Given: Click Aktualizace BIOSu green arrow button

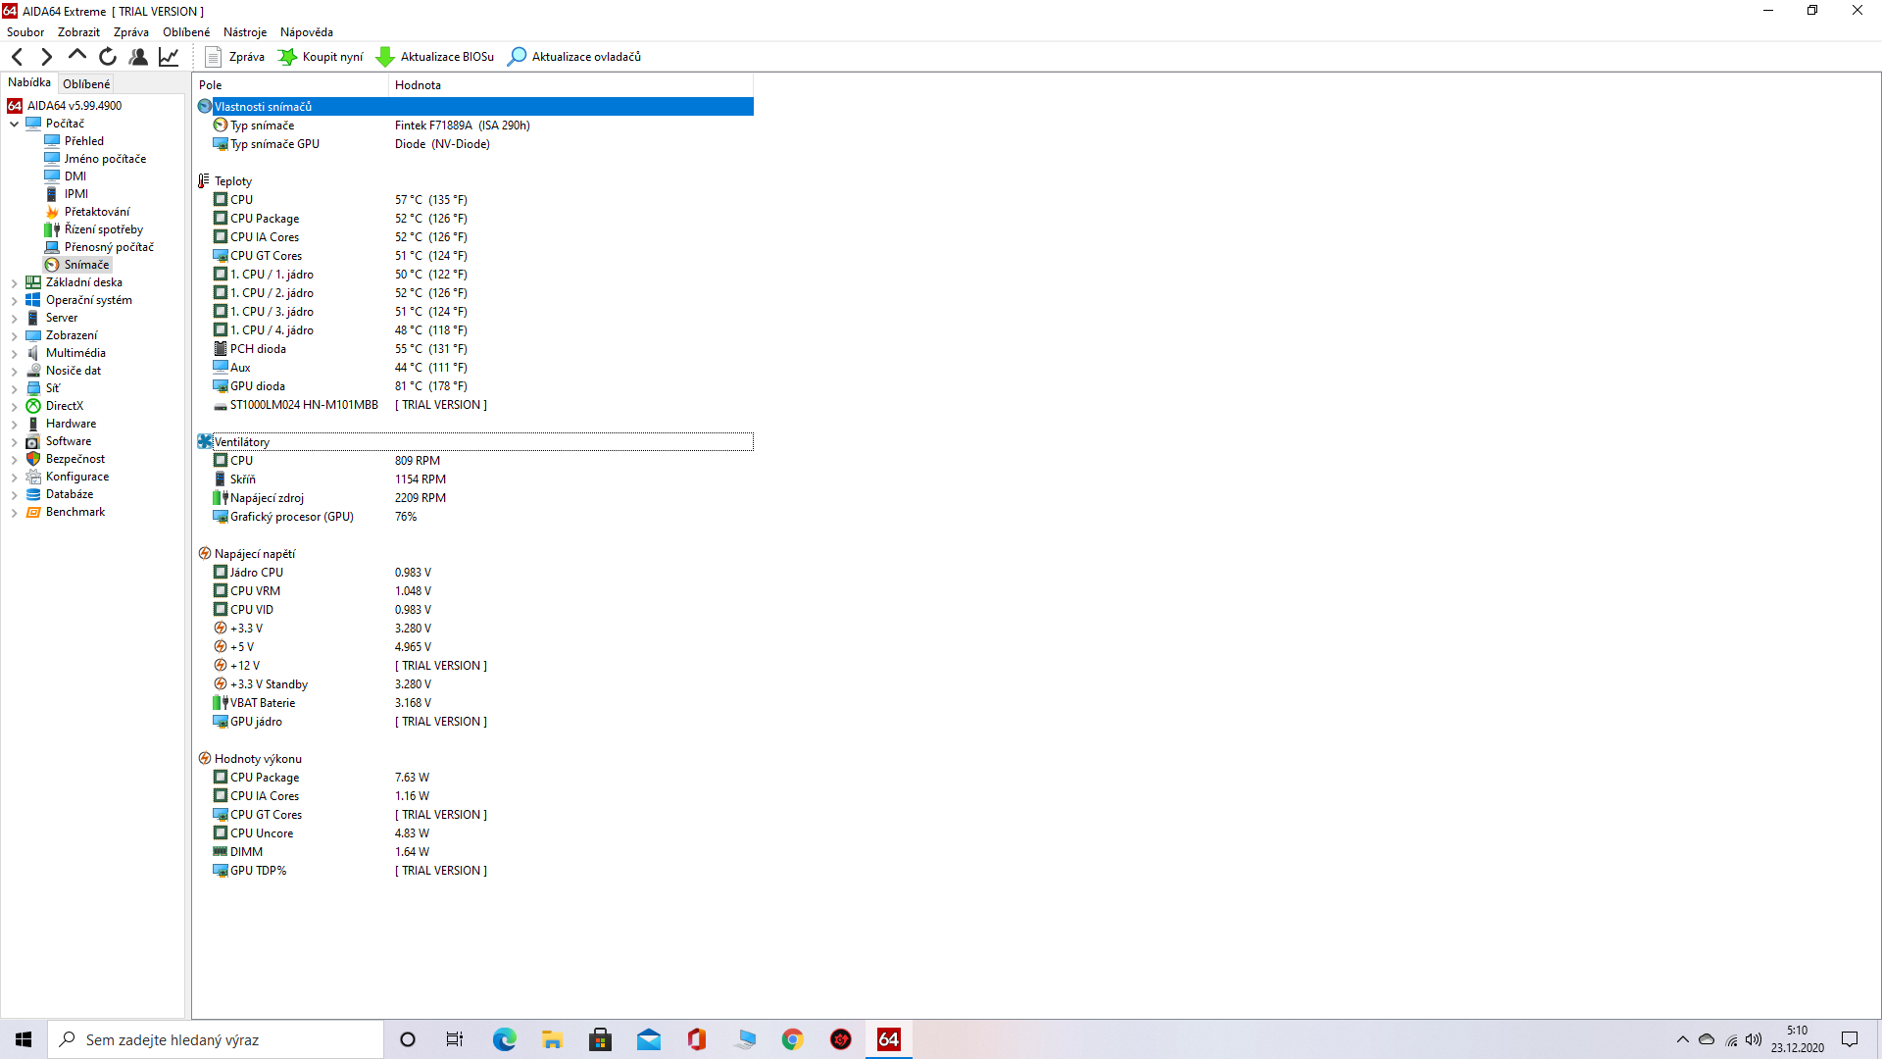Looking at the screenshot, I should point(435,57).
